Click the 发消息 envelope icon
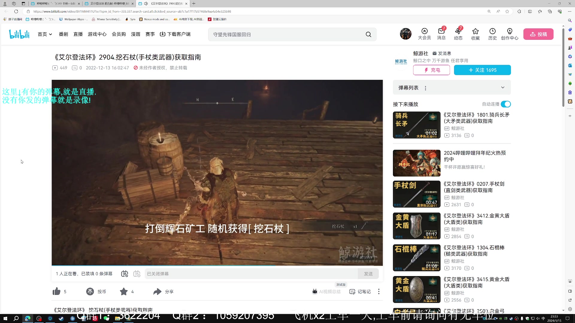 coord(435,53)
